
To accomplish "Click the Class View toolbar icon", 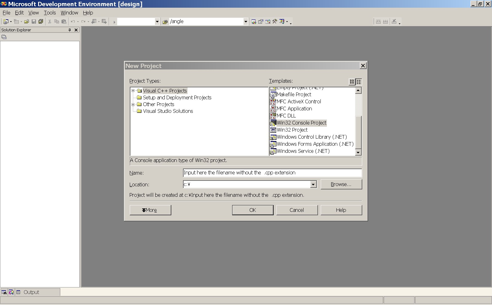I will coord(282,22).
